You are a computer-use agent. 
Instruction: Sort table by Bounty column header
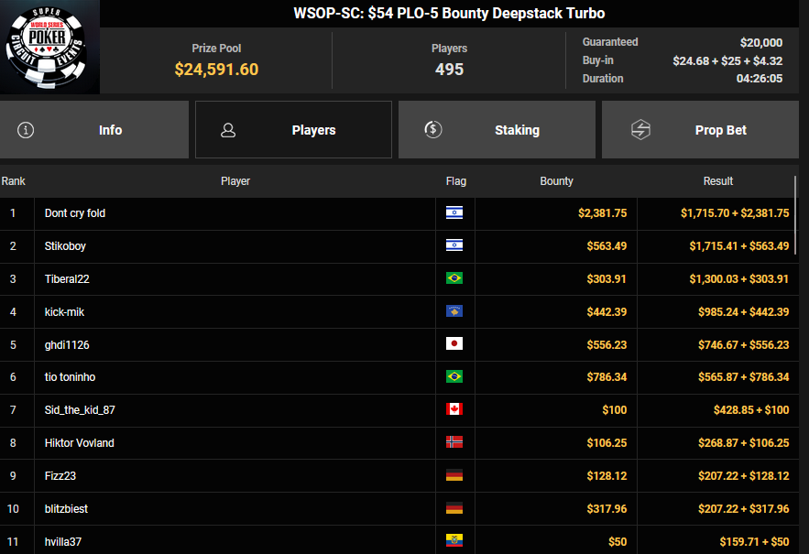[556, 181]
